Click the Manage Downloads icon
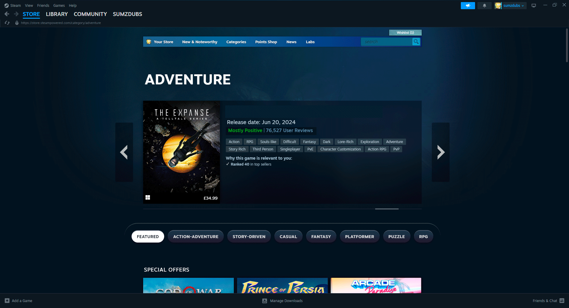 click(265, 301)
